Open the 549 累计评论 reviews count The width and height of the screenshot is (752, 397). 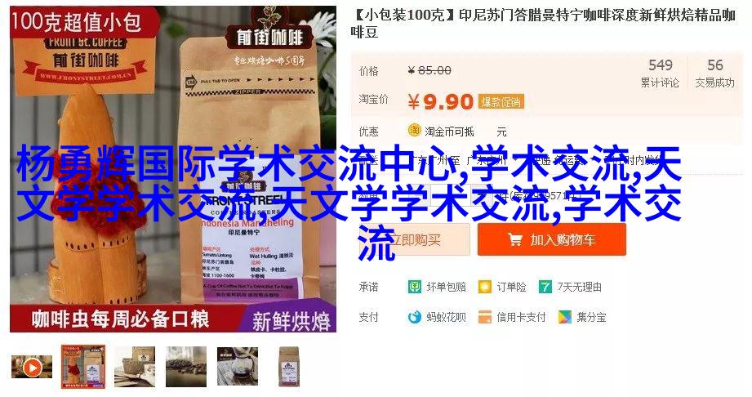click(x=660, y=73)
